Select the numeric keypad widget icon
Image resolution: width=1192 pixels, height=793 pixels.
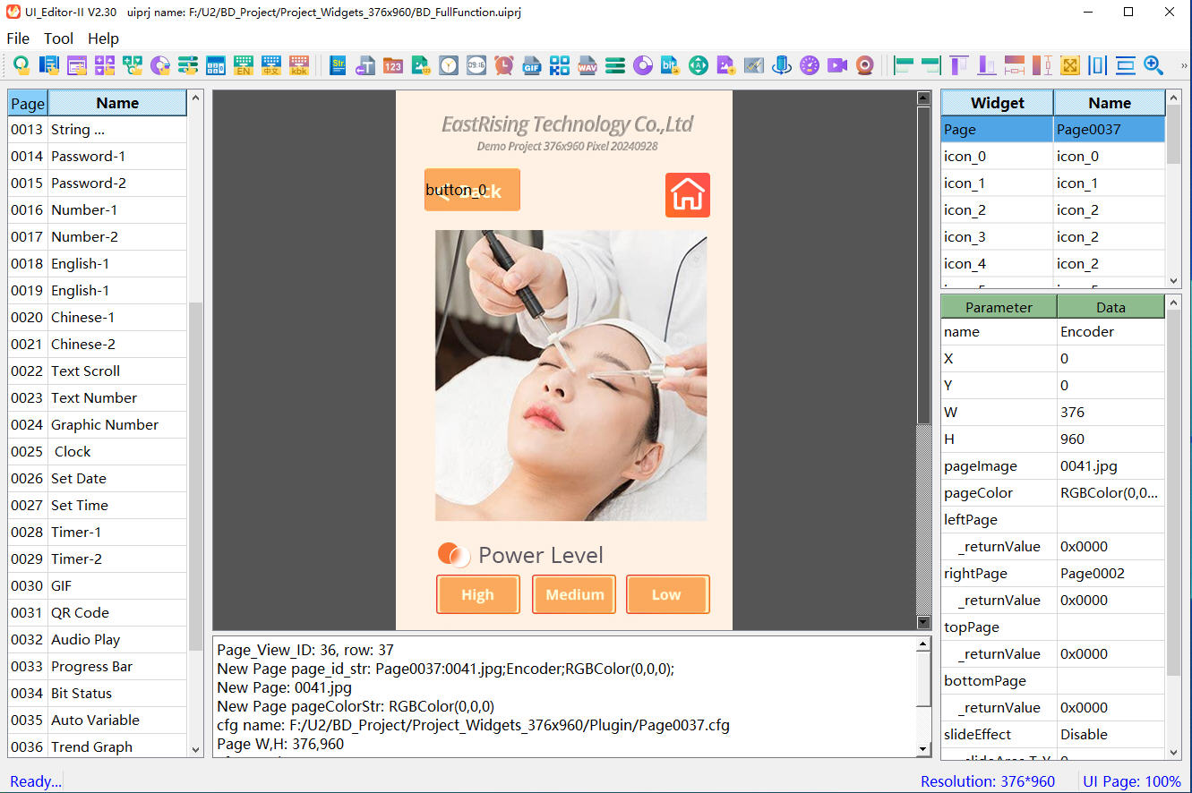(216, 65)
